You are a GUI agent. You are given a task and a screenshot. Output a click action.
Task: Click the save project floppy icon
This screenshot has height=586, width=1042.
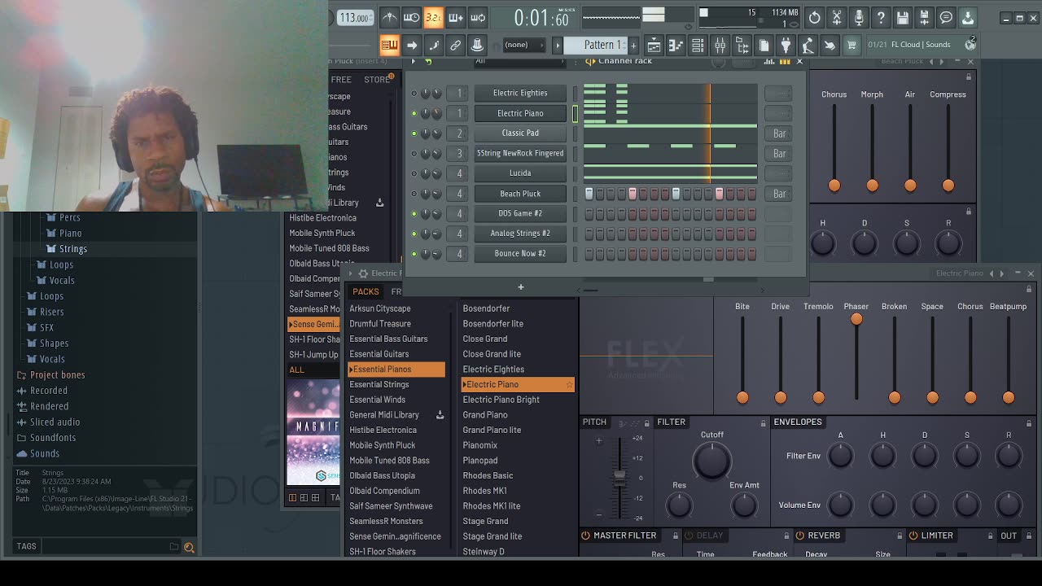(903, 17)
